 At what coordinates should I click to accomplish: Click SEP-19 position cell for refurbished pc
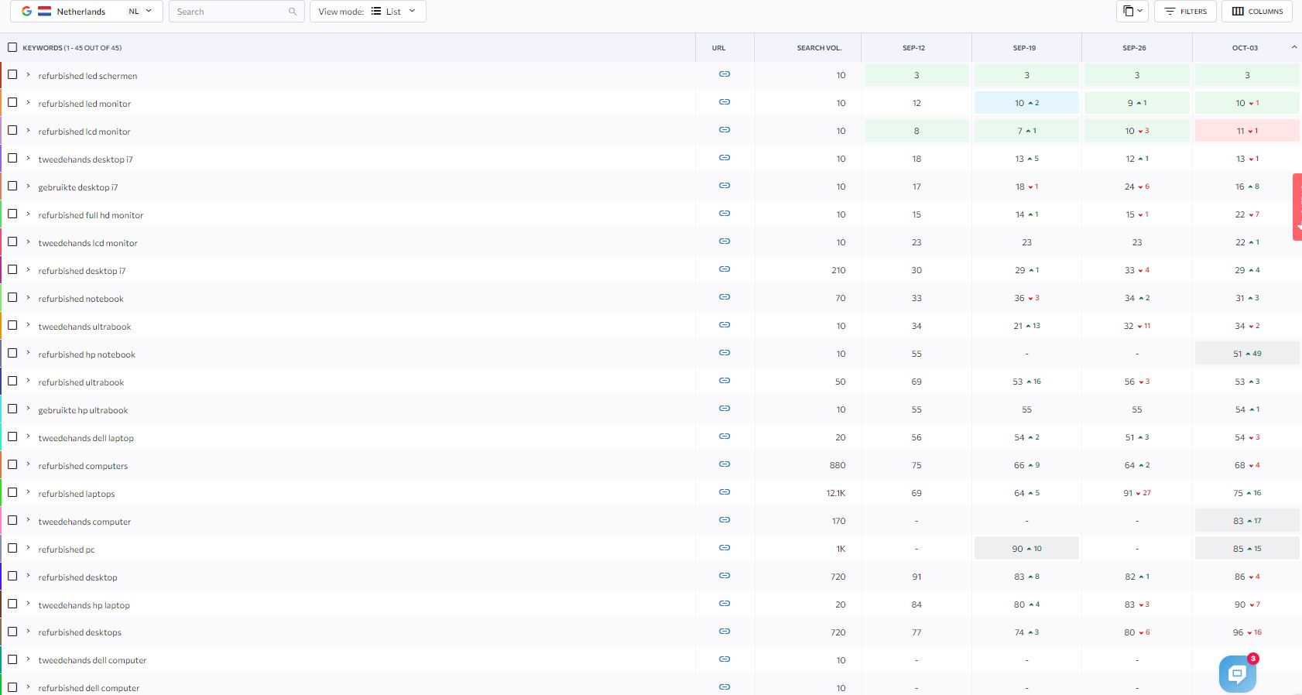point(1026,549)
